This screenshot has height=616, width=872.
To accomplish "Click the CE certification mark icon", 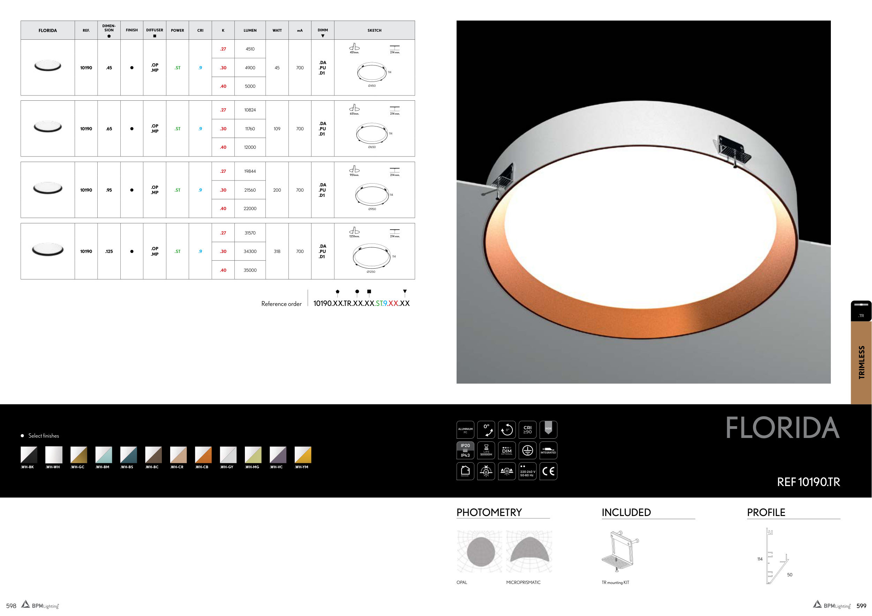I will coord(548,471).
